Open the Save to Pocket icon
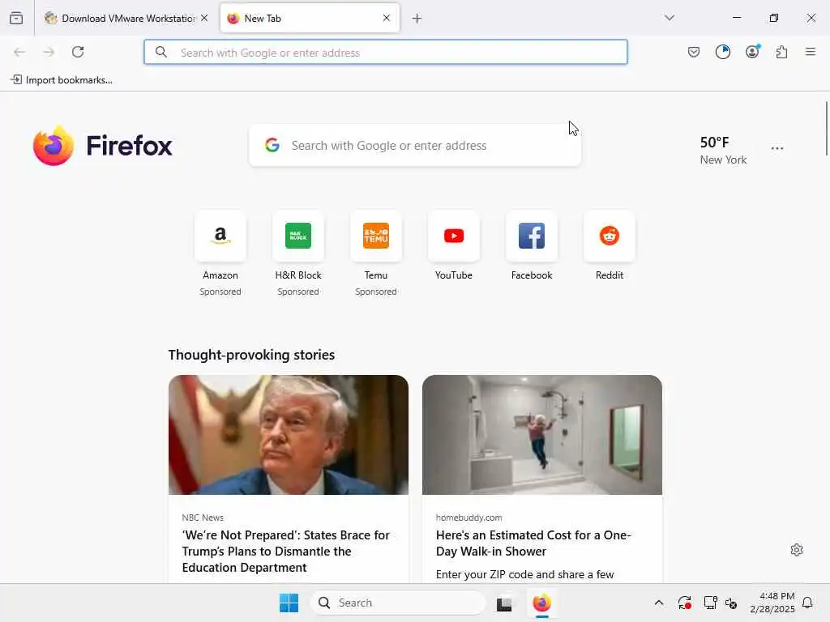This screenshot has width=830, height=622. click(694, 52)
